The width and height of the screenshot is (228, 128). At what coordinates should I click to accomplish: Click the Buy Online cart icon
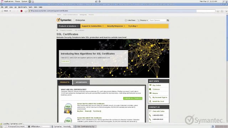click(150, 85)
